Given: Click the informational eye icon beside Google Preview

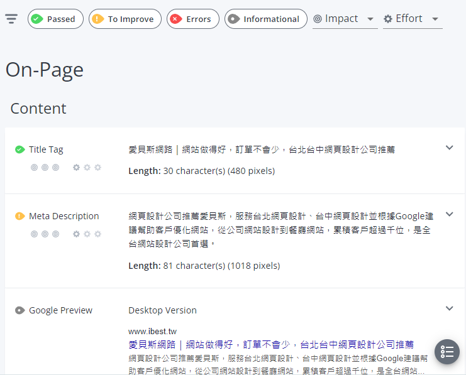Looking at the screenshot, I should tap(20, 310).
